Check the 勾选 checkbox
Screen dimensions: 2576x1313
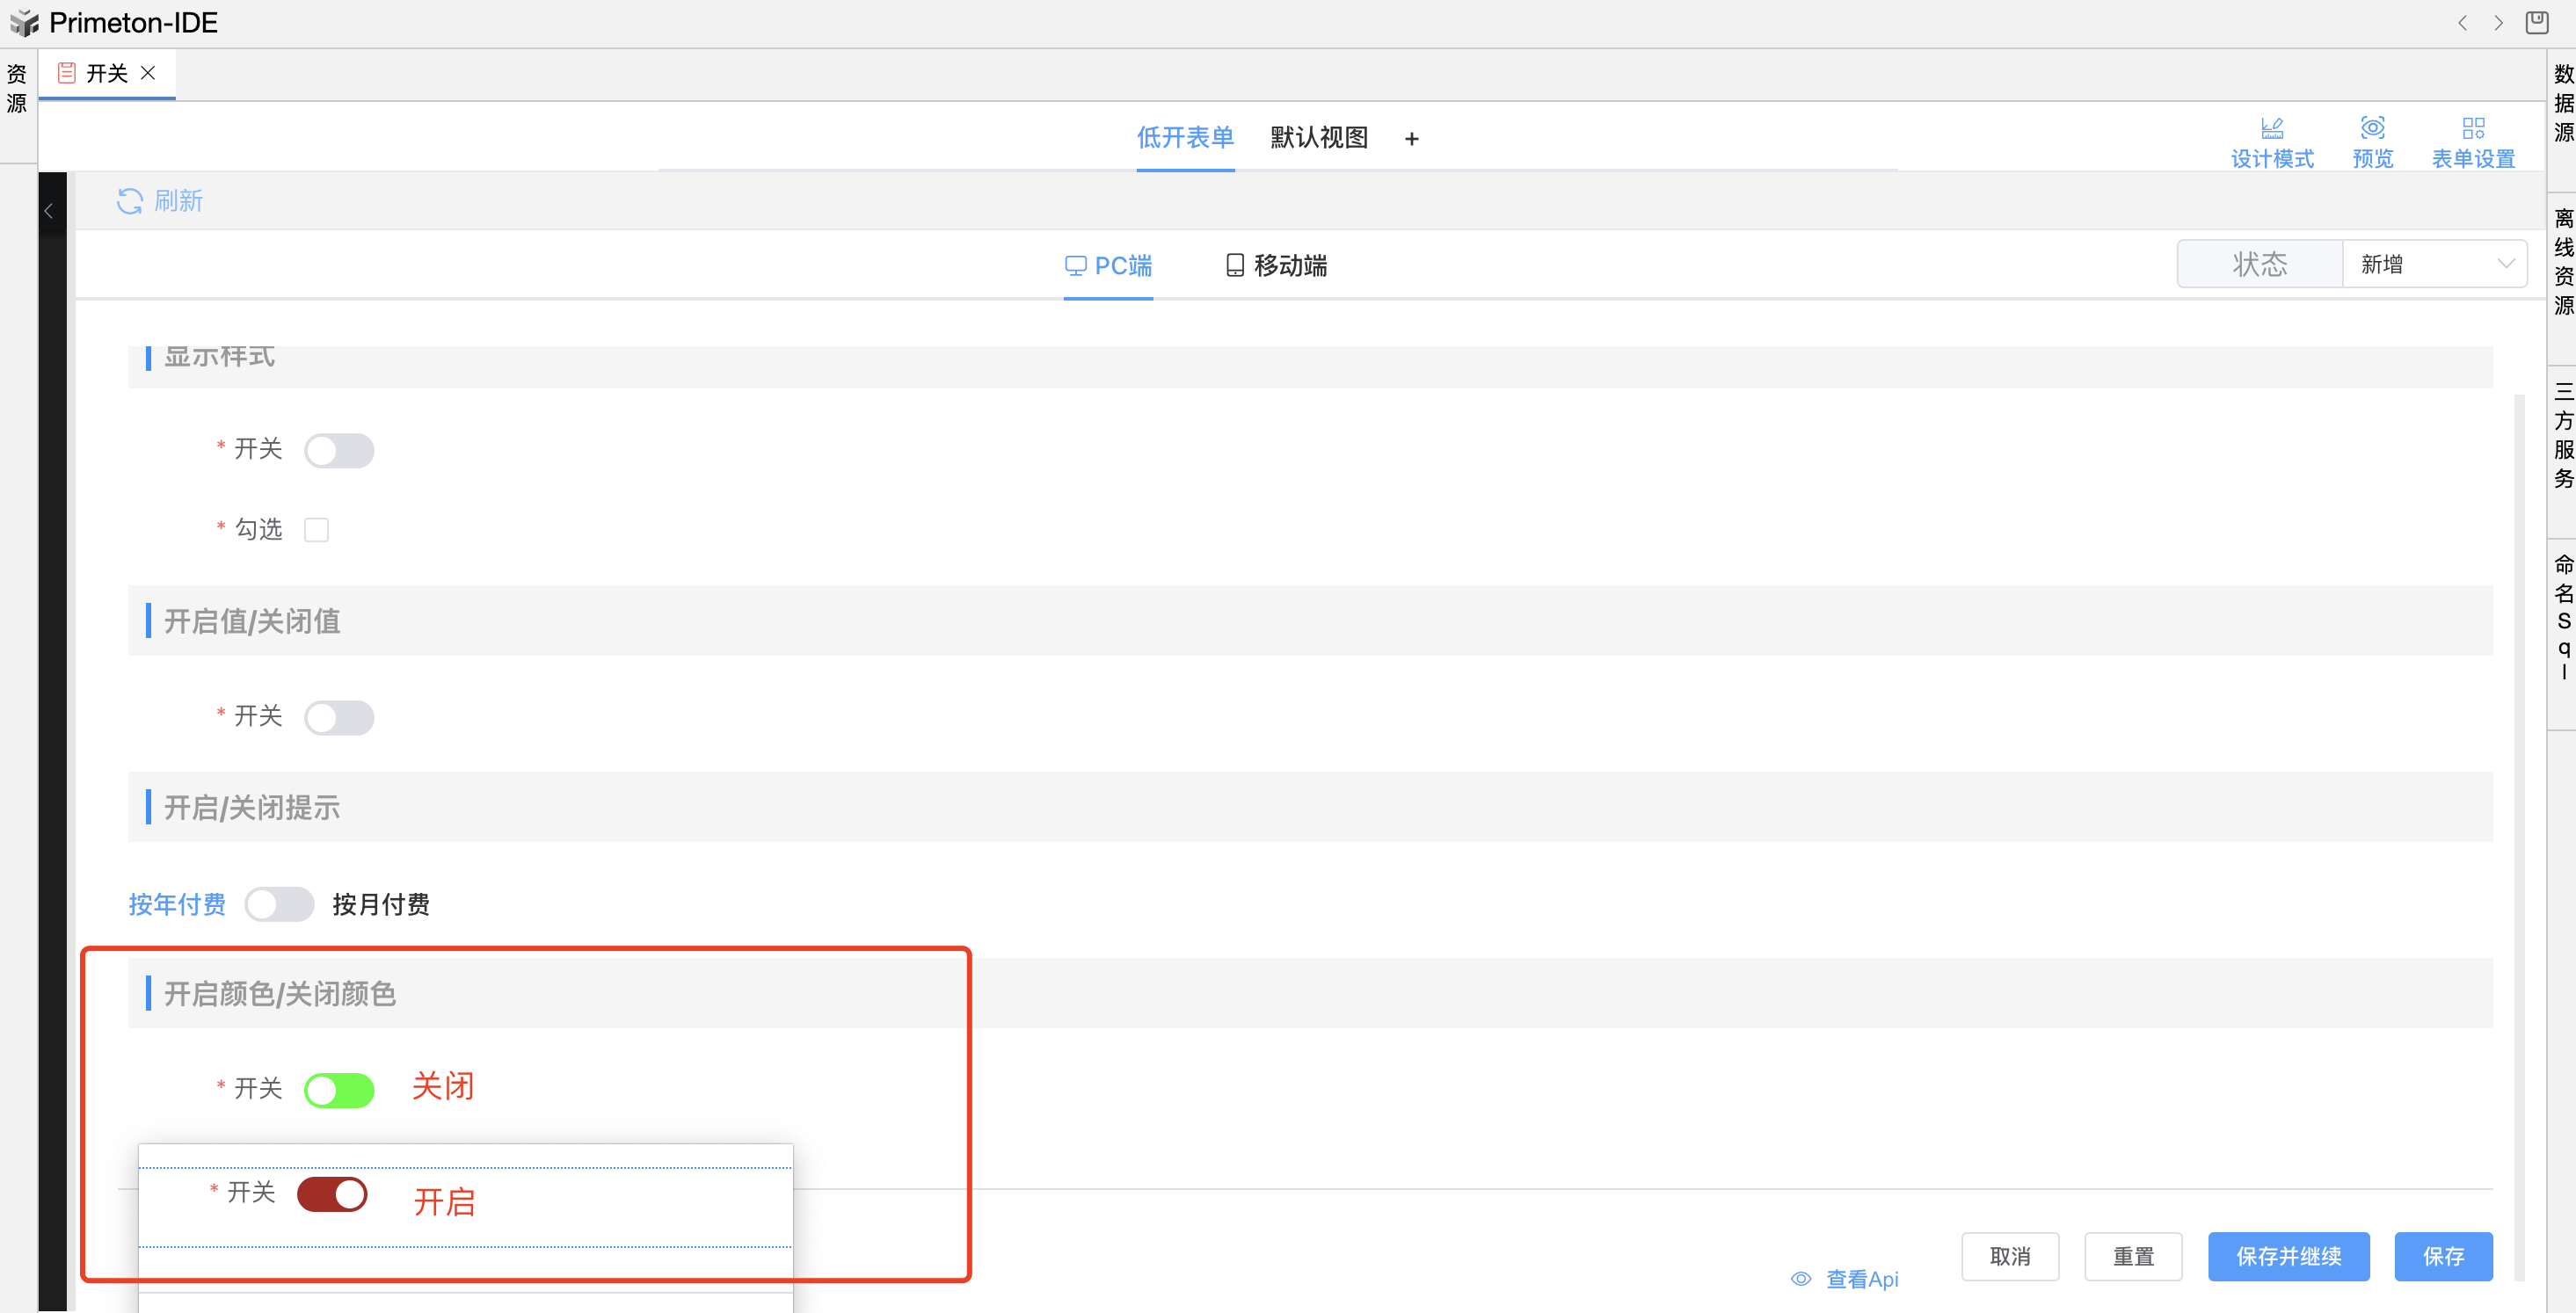click(316, 529)
